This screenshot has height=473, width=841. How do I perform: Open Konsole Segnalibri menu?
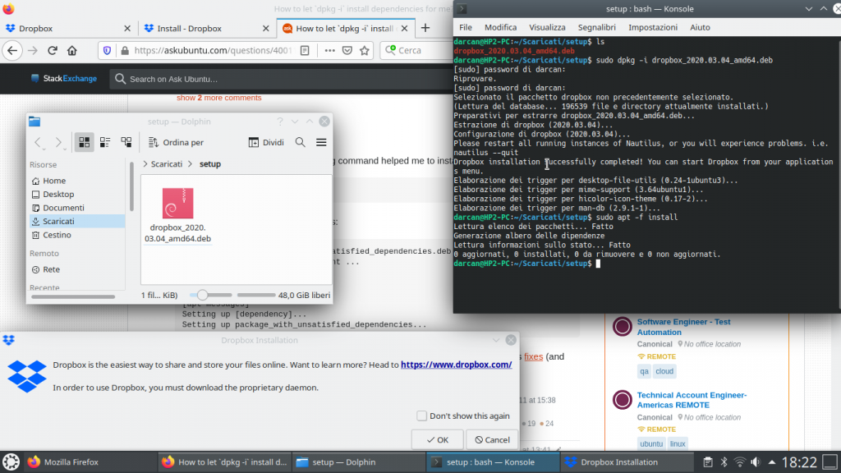597,27
